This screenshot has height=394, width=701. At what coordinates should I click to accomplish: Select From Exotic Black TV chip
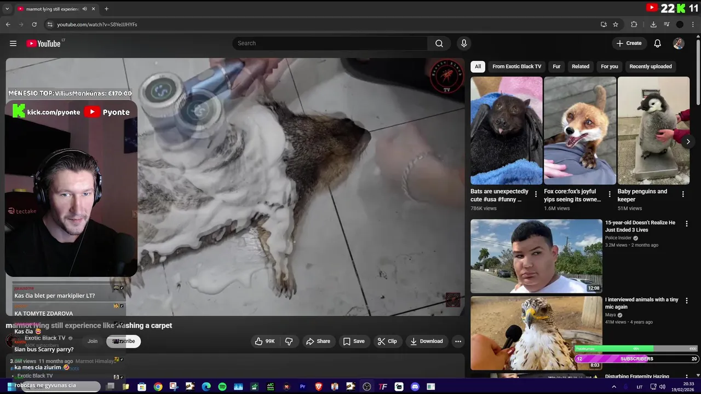[516, 66]
